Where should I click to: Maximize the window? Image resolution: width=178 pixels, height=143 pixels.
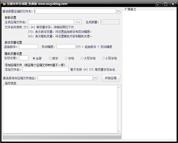tap(166, 4)
